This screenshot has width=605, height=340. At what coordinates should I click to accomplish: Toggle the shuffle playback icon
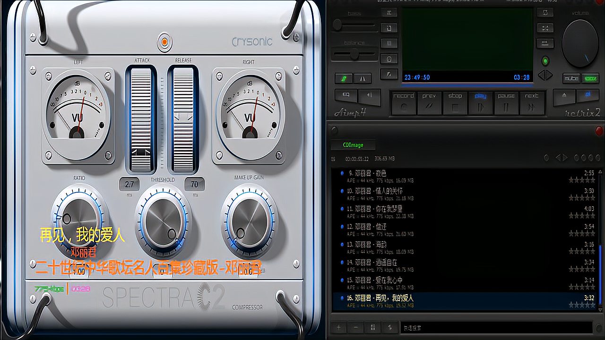point(545,28)
